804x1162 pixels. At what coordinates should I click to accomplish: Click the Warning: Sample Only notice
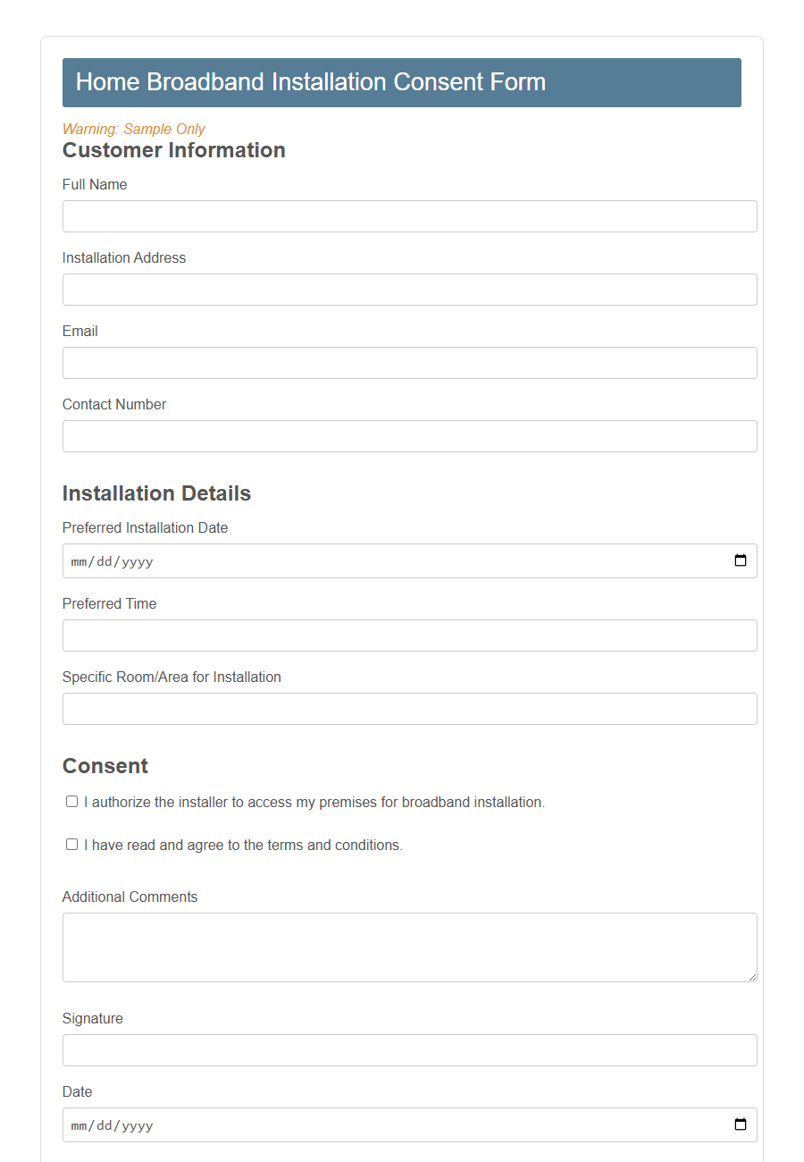[x=133, y=129]
